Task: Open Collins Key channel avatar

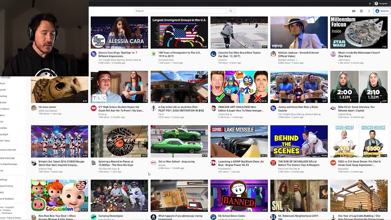Action: click(213, 108)
